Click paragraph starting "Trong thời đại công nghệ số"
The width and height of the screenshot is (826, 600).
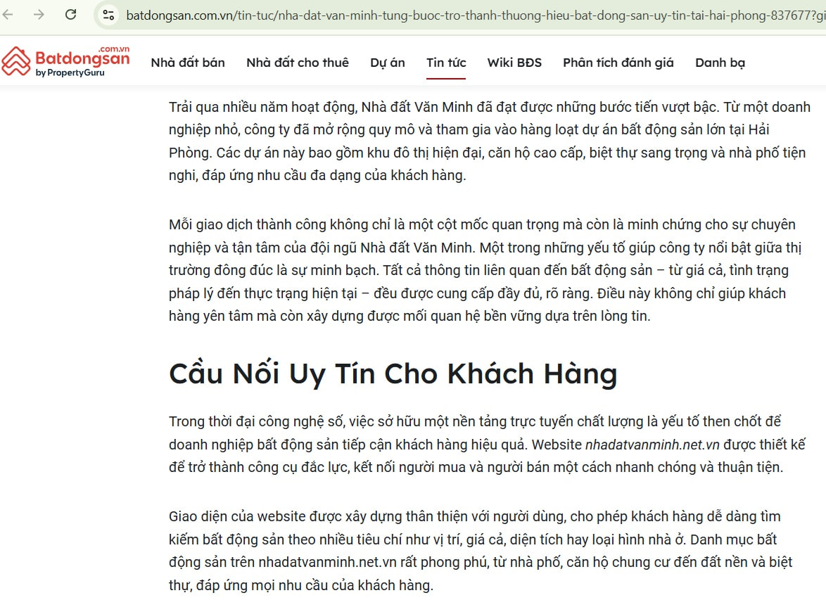(488, 445)
